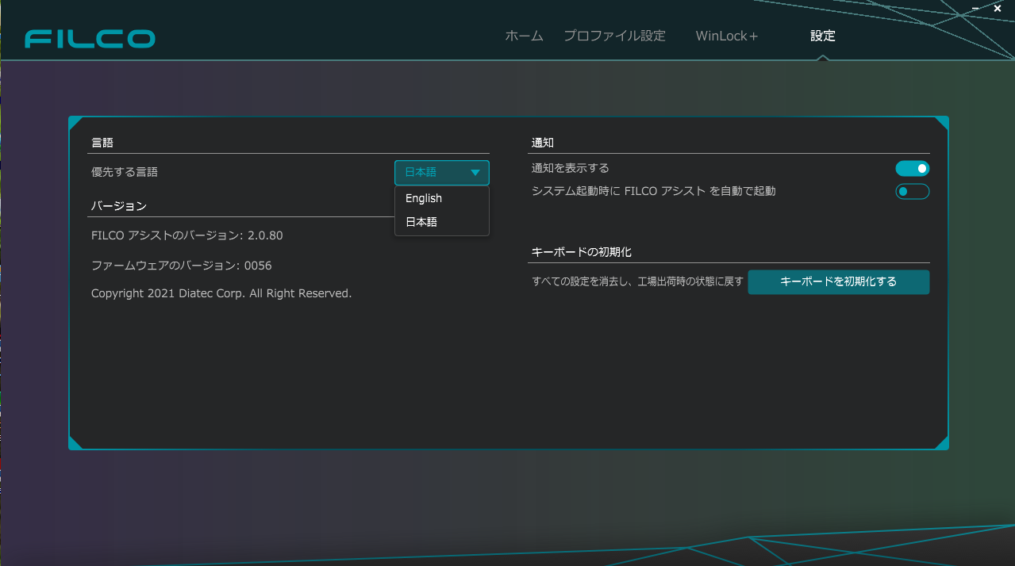
Task: Click the FILCO アシスト version text
Action: (187, 235)
